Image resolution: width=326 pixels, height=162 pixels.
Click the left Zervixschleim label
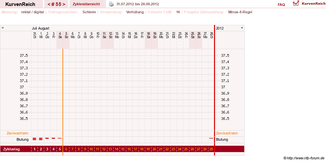(18, 133)
